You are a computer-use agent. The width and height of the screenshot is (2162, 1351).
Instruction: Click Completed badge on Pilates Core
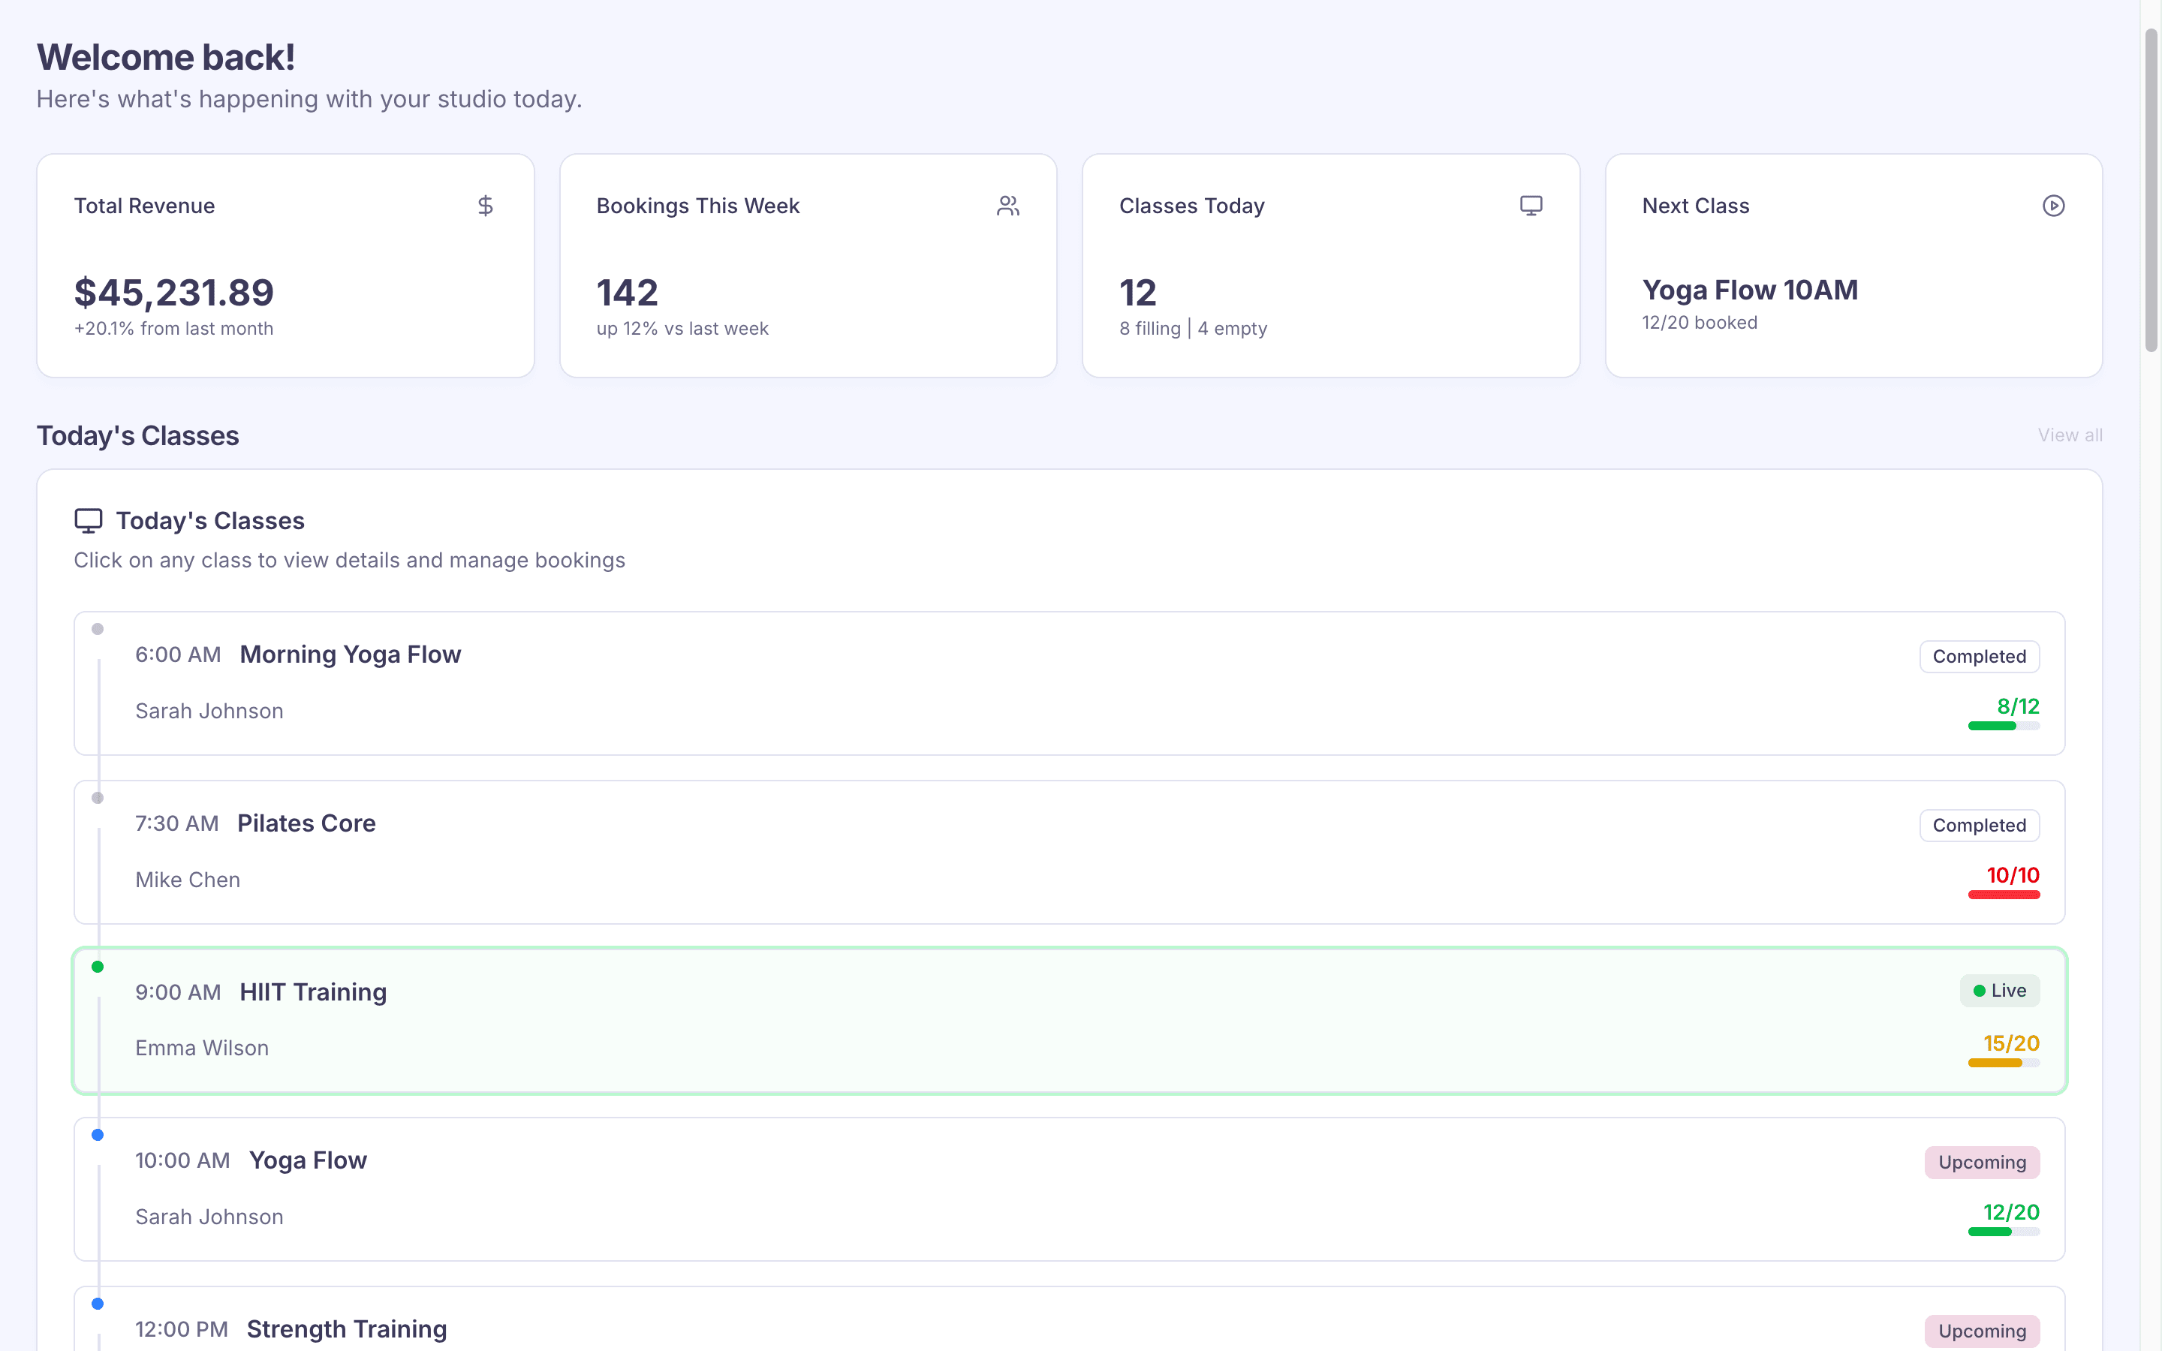[1978, 826]
